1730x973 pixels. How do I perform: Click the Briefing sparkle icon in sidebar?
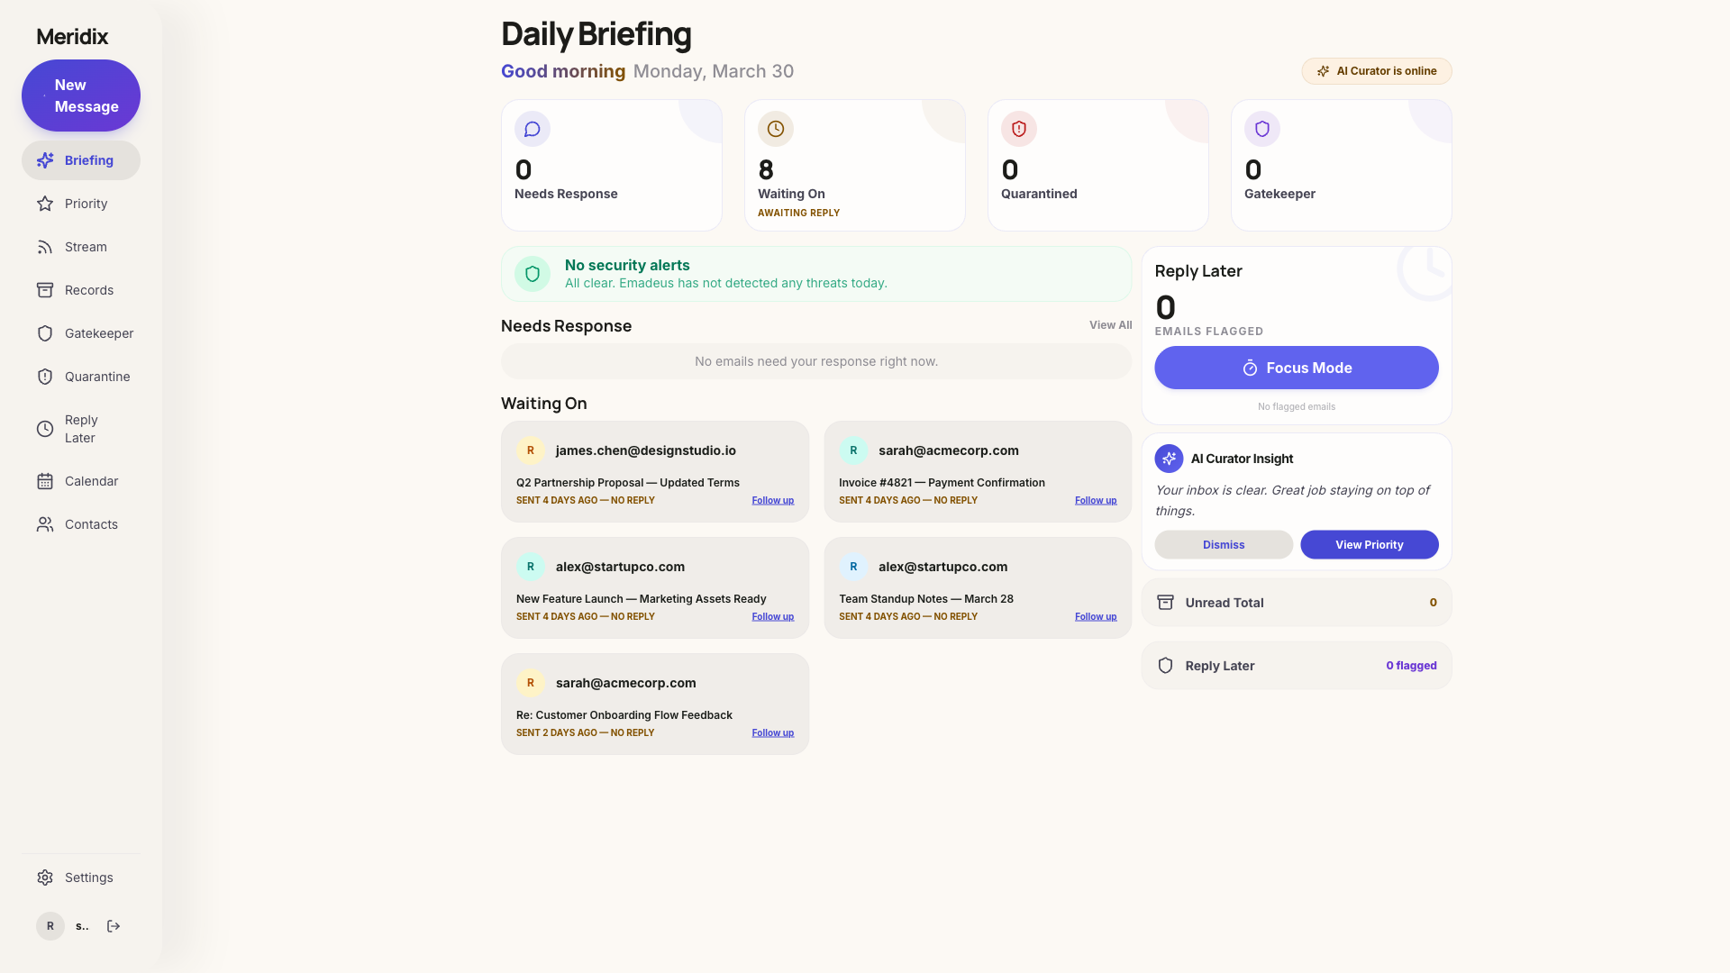45,160
